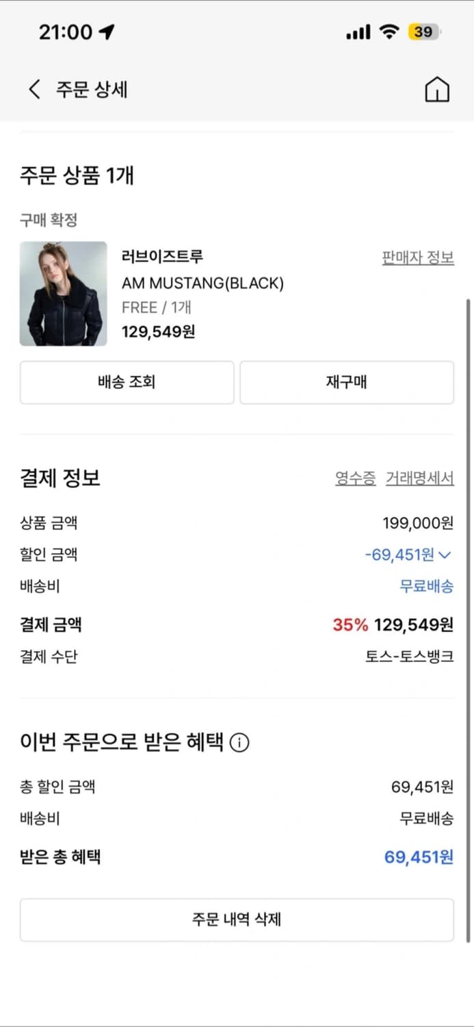Image resolution: width=474 pixels, height=1027 pixels.
Task: Tap 주문 내역 삭제 to delete order history
Action: pos(237,920)
